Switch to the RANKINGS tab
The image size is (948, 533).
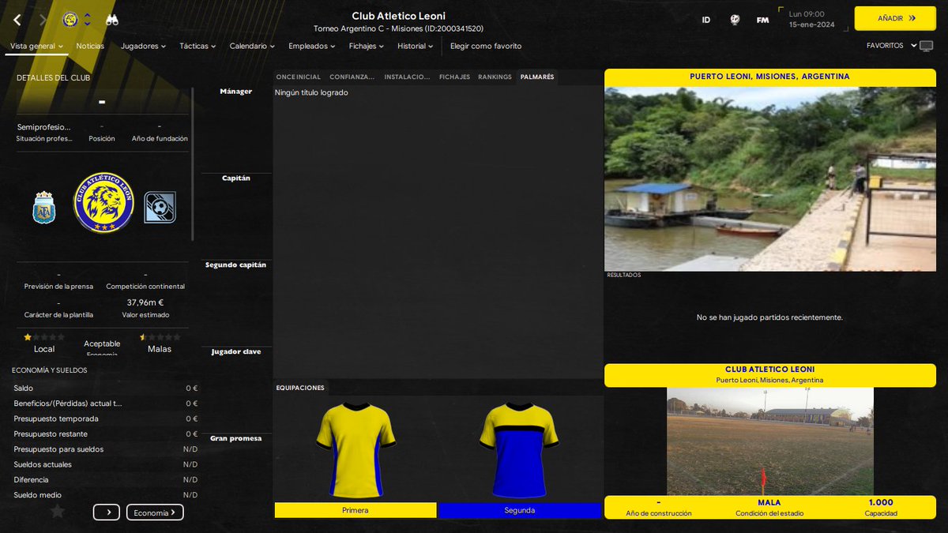click(x=495, y=77)
